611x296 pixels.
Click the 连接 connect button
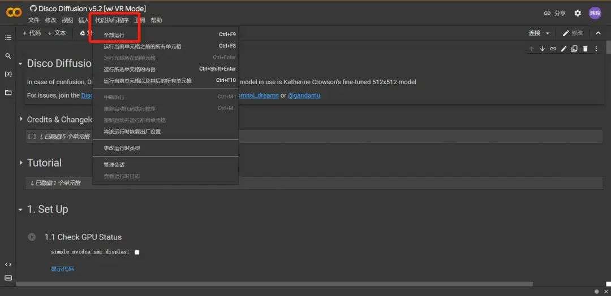[x=535, y=33]
